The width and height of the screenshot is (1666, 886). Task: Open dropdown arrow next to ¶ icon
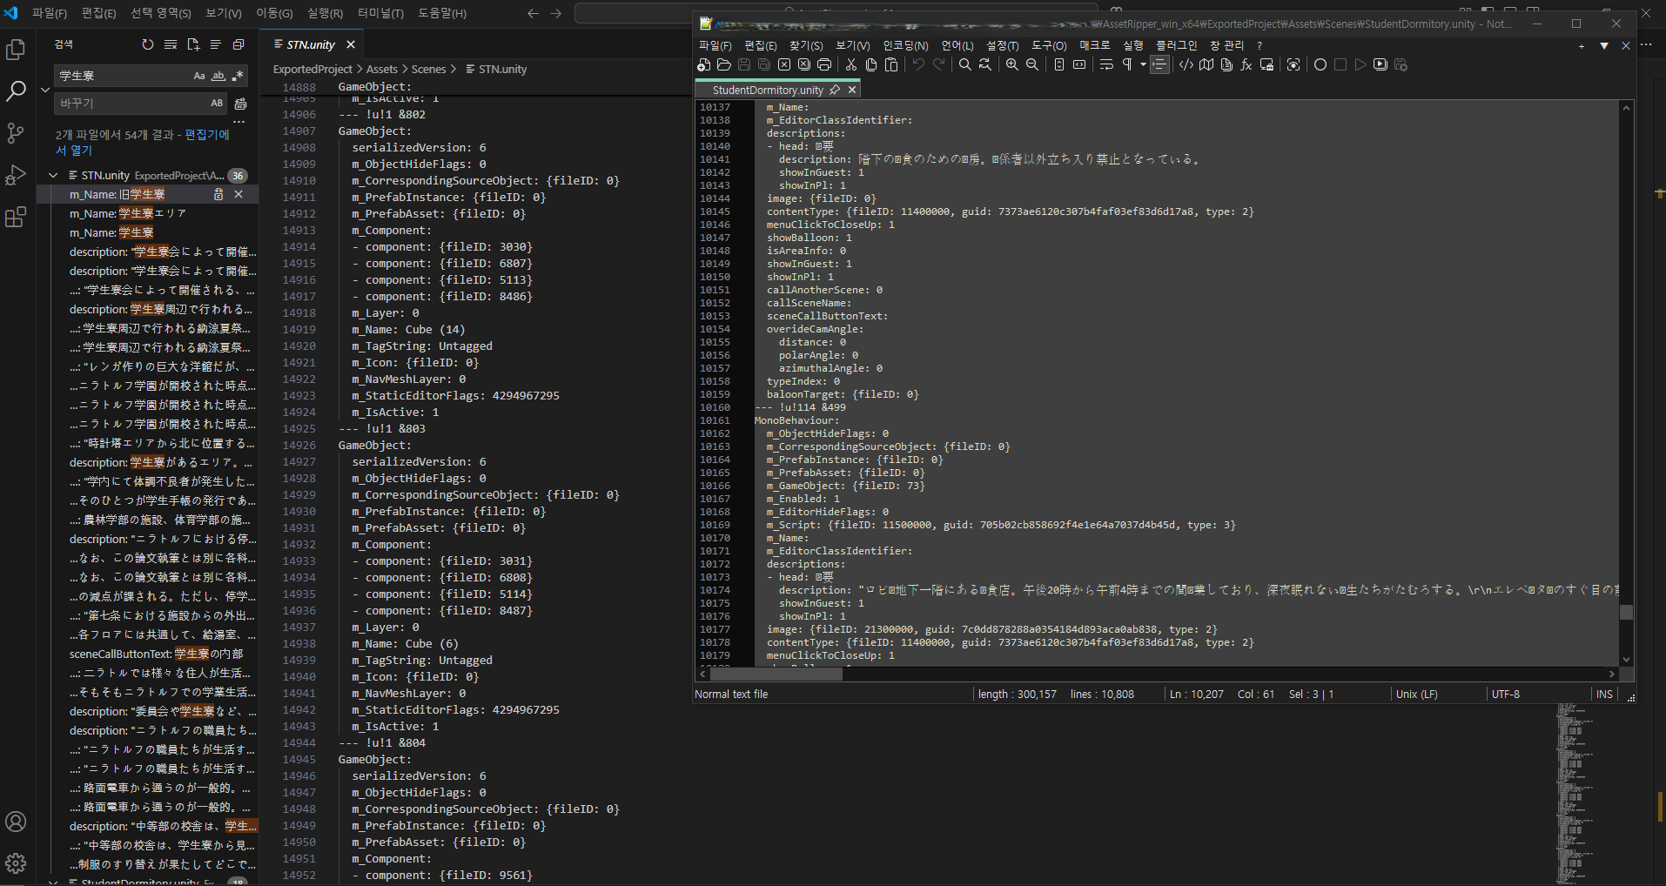pyautogui.click(x=1143, y=64)
